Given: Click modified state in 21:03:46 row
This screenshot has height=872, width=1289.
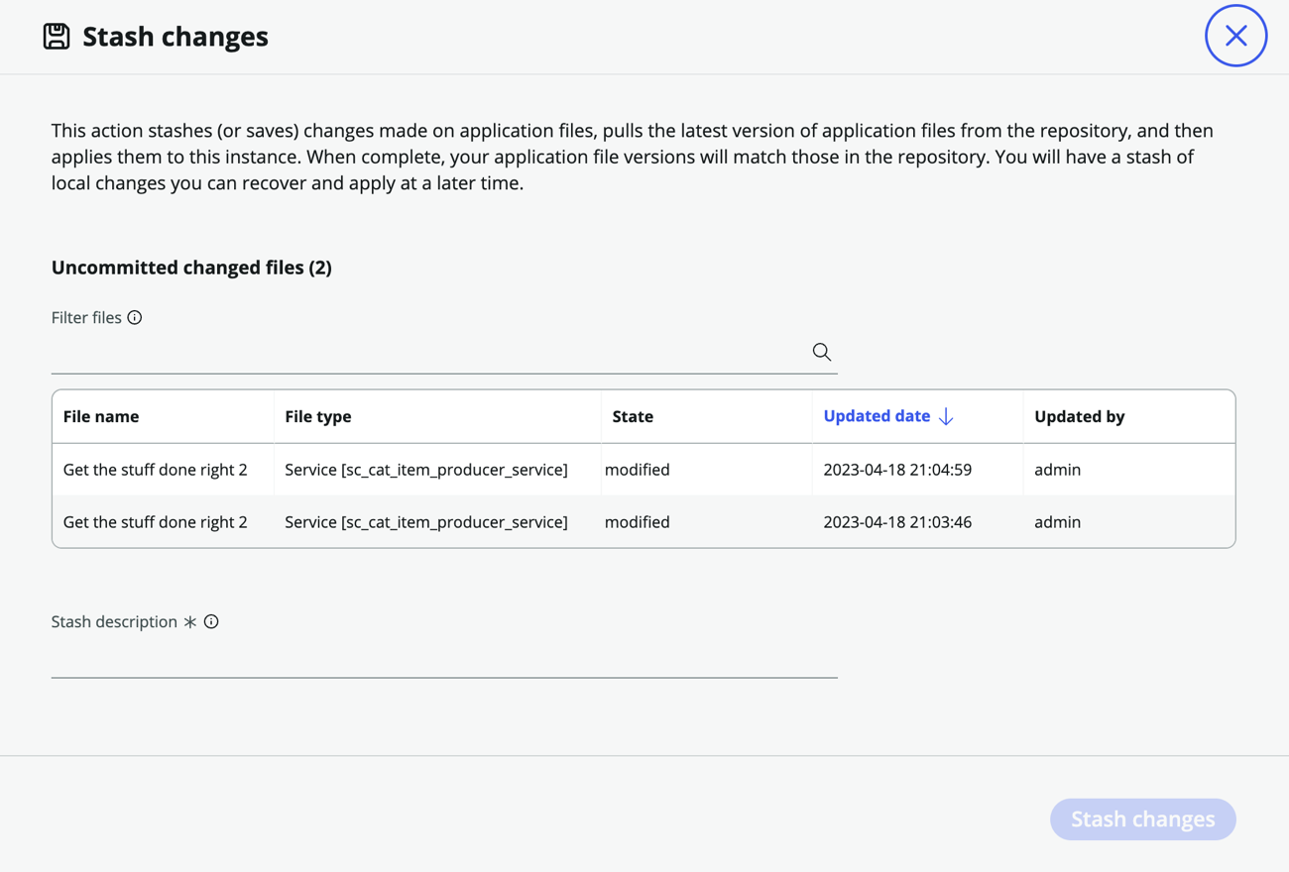Looking at the screenshot, I should click(638, 522).
